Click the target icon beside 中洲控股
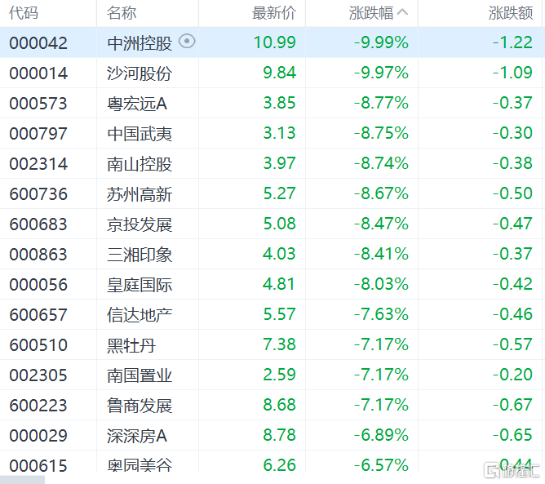Image resolution: width=545 pixels, height=484 pixels. (x=187, y=42)
